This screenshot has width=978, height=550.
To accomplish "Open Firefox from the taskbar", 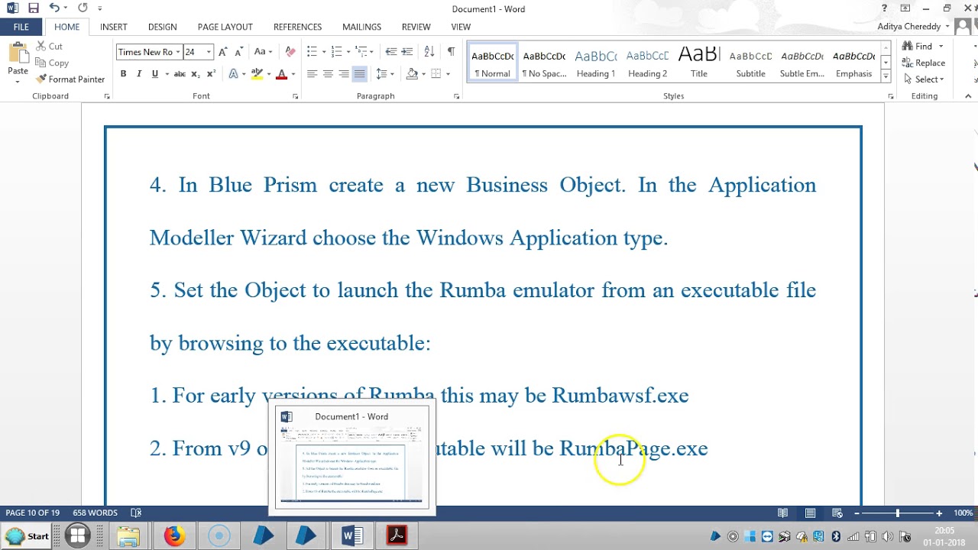I will coord(174,536).
